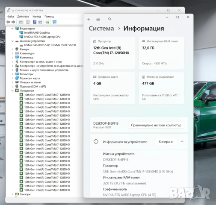Expand the Мрежови карти node
The width and height of the screenshot is (216, 205).
tap(12, 78)
